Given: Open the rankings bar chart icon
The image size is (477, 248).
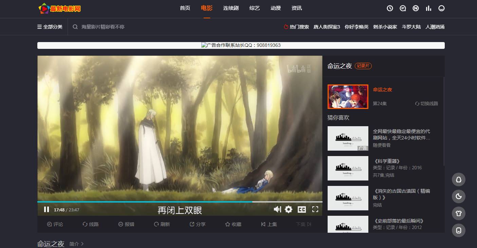Looking at the screenshot, I should tap(428, 8).
